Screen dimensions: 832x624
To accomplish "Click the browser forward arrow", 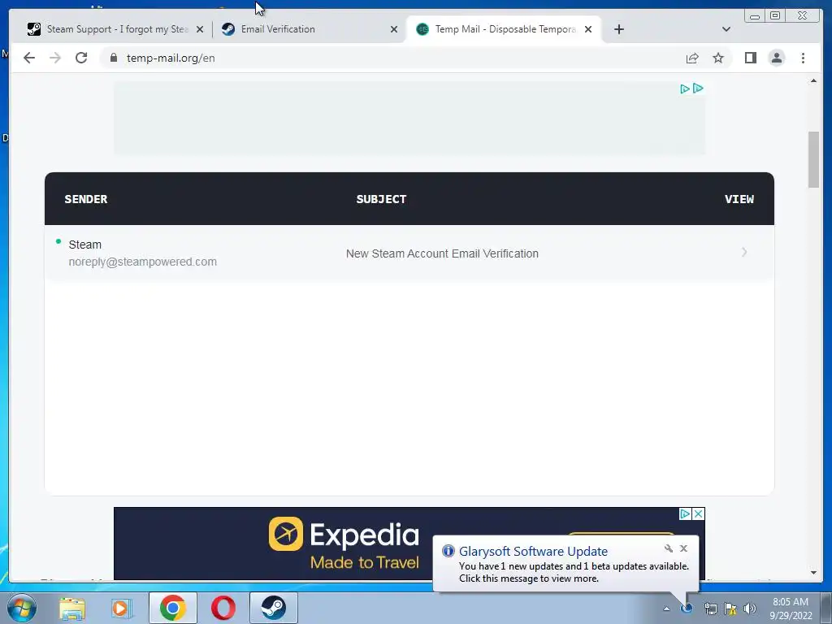I will click(x=55, y=58).
